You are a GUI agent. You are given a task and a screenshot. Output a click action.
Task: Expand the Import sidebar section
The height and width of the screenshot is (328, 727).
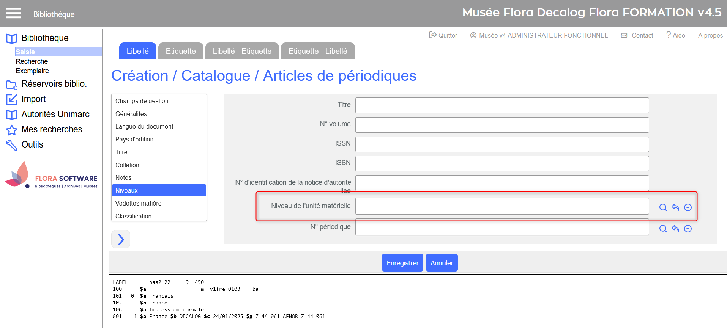[33, 99]
